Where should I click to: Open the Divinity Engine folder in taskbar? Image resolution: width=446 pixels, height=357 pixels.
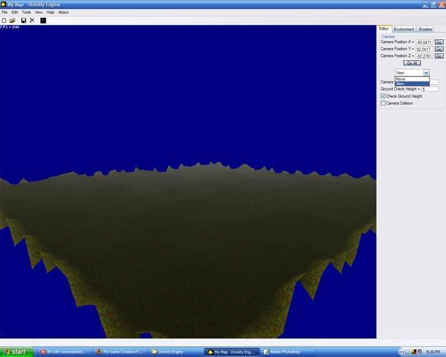[x=173, y=352]
